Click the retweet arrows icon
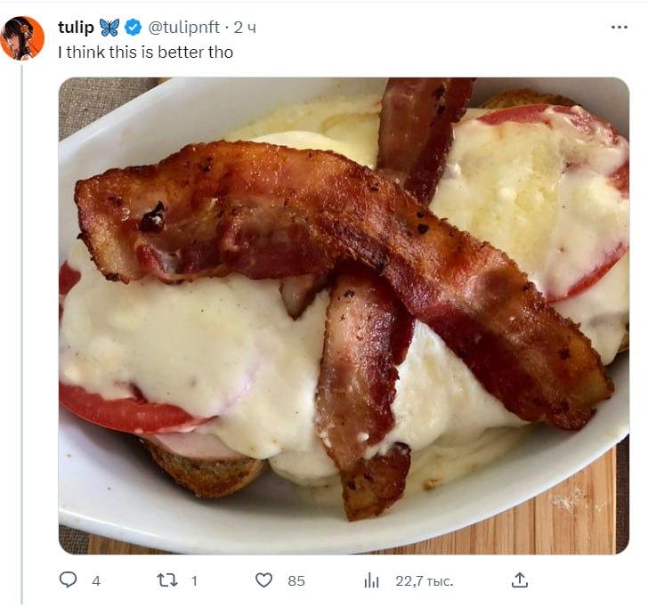This screenshot has width=648, height=608. [167, 580]
